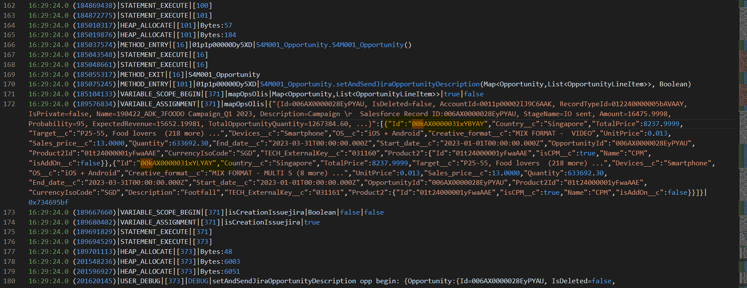Click the true value on line 174
This screenshot has height=288, width=747.
click(312, 222)
